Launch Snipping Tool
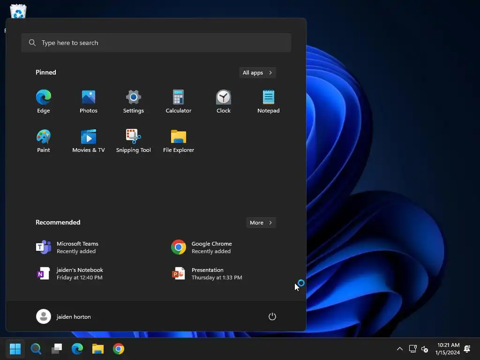 pos(134,141)
